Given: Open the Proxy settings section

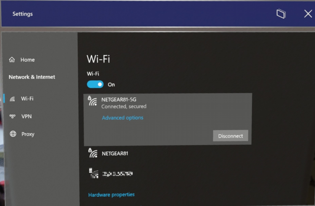Looking at the screenshot, I should point(22,134).
